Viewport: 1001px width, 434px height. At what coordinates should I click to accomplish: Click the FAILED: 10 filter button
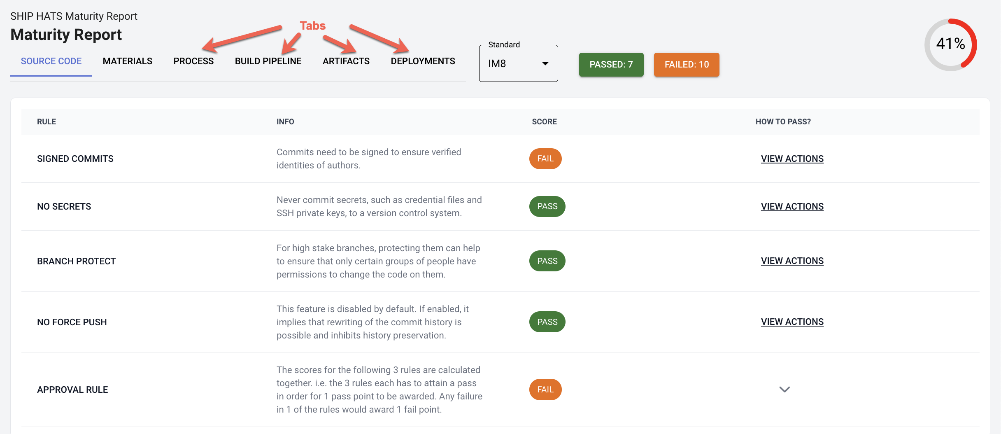pos(686,65)
